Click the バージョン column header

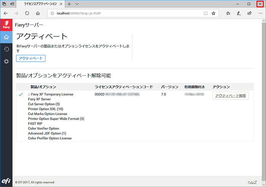[169, 87]
